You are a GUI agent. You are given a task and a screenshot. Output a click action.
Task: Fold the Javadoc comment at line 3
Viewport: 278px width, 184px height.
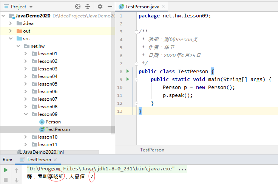click(136, 32)
